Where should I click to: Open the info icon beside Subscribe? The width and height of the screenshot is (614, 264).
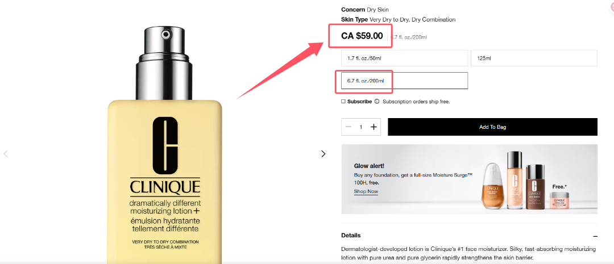point(377,102)
